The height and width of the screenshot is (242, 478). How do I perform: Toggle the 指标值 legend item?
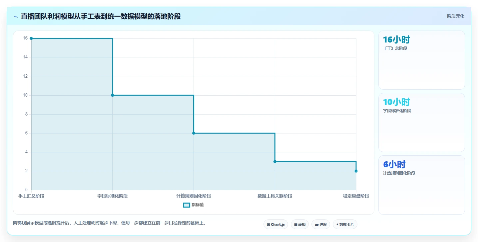194,205
